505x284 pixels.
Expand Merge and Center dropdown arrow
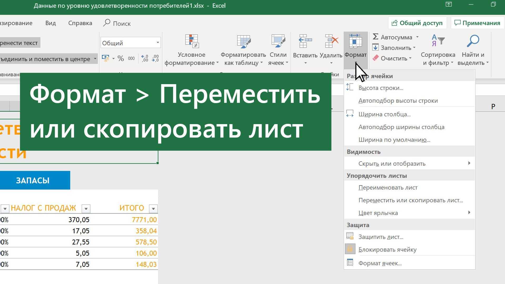click(x=95, y=59)
